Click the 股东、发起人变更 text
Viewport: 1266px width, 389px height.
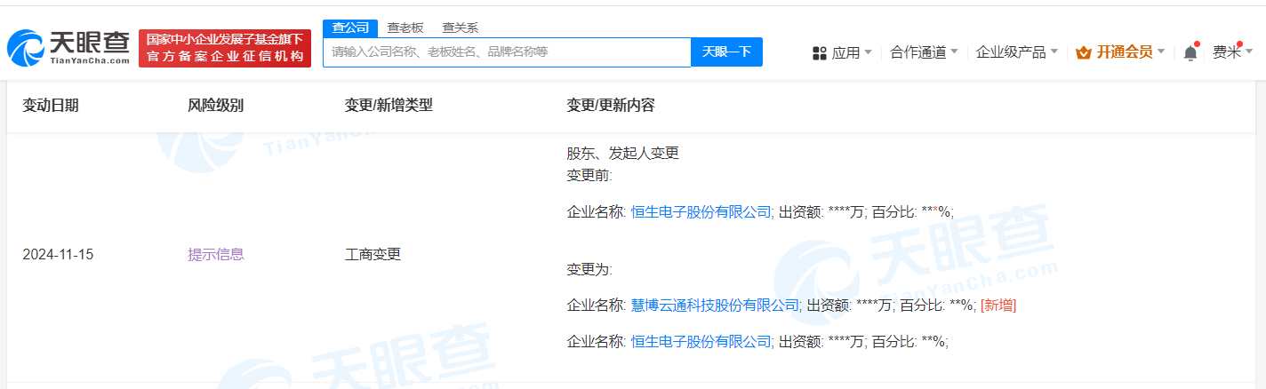[x=623, y=153]
